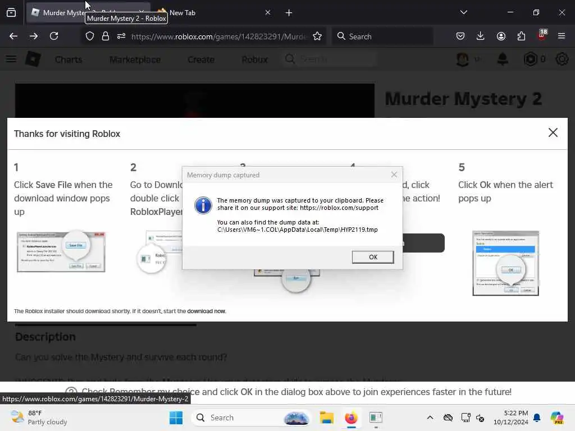Screen dimensions: 575x431
Task: Open Marketplace in Roblox navigation
Action: pos(135,59)
